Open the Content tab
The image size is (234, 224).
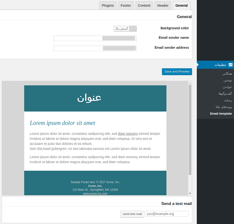144,5
